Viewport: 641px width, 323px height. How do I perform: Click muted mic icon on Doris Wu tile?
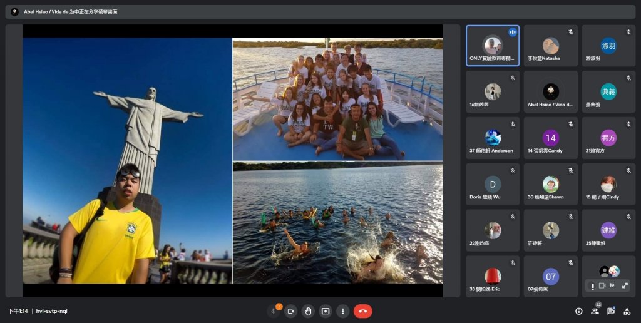pyautogui.click(x=513, y=170)
